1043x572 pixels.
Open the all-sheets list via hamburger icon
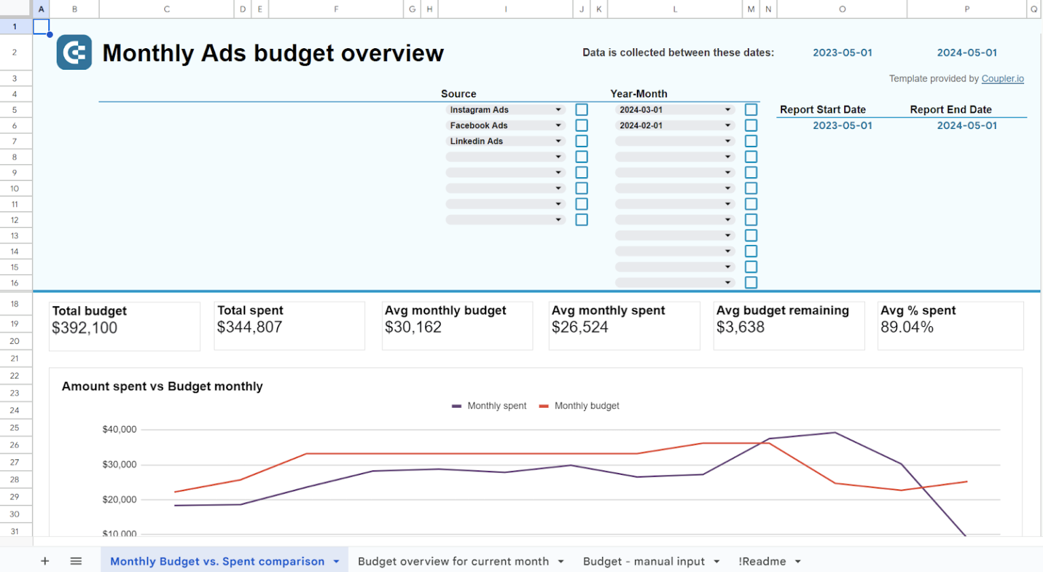pyautogui.click(x=76, y=561)
